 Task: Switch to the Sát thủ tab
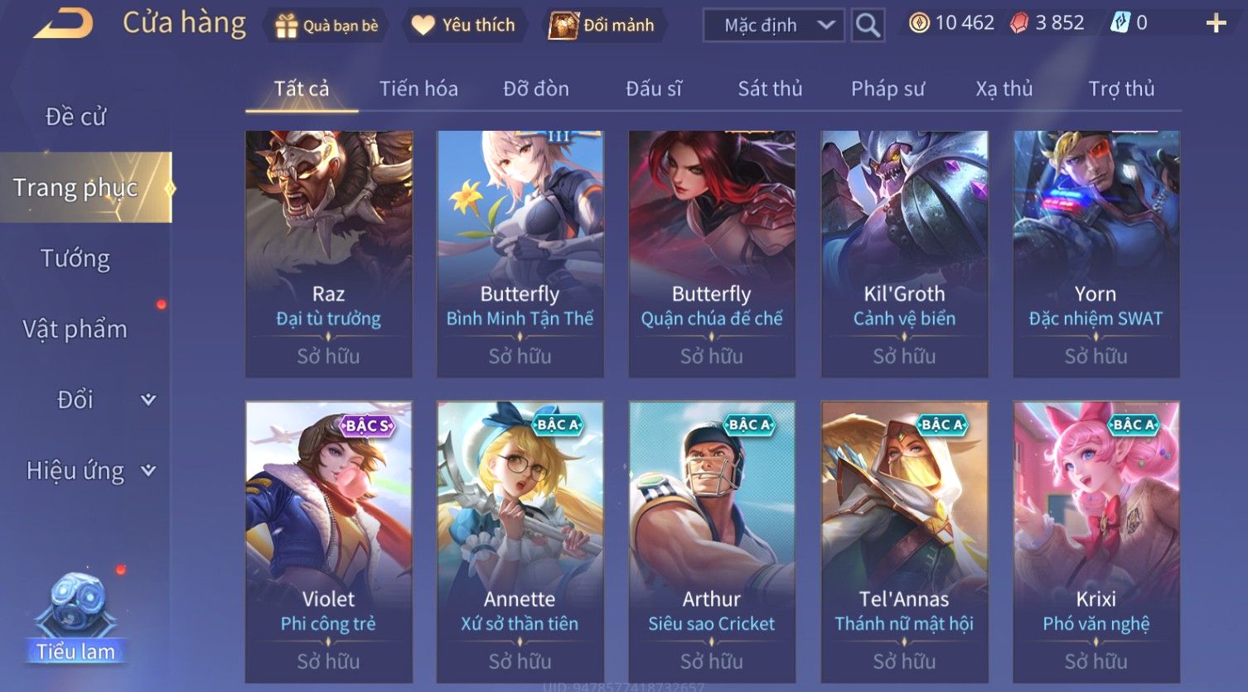(x=770, y=89)
